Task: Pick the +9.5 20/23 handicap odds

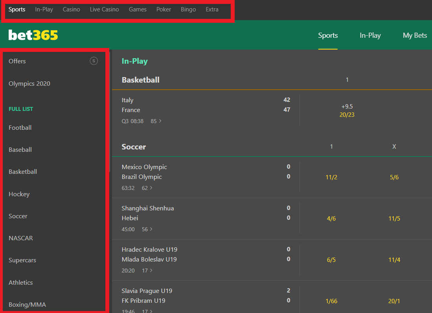Action: tap(347, 110)
